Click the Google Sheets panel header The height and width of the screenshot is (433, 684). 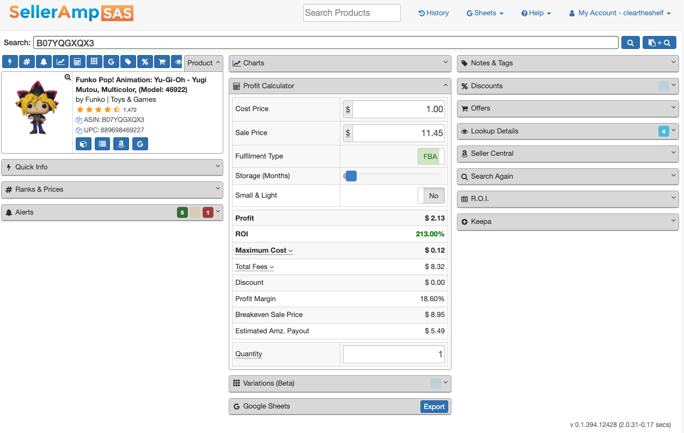(340, 406)
